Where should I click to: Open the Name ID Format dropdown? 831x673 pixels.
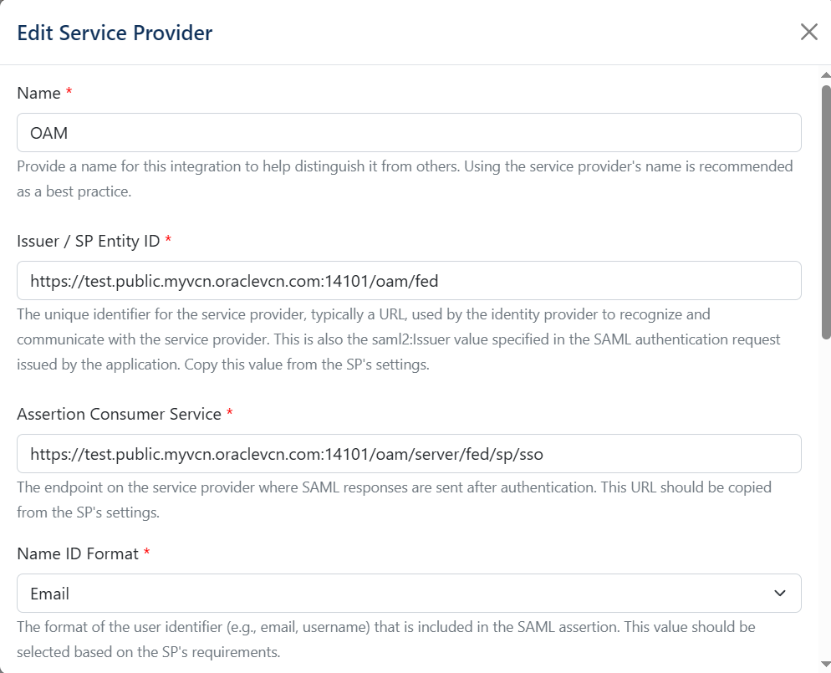click(x=409, y=594)
